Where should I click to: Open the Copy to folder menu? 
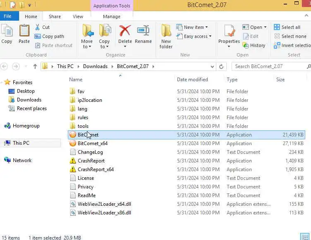(104, 36)
